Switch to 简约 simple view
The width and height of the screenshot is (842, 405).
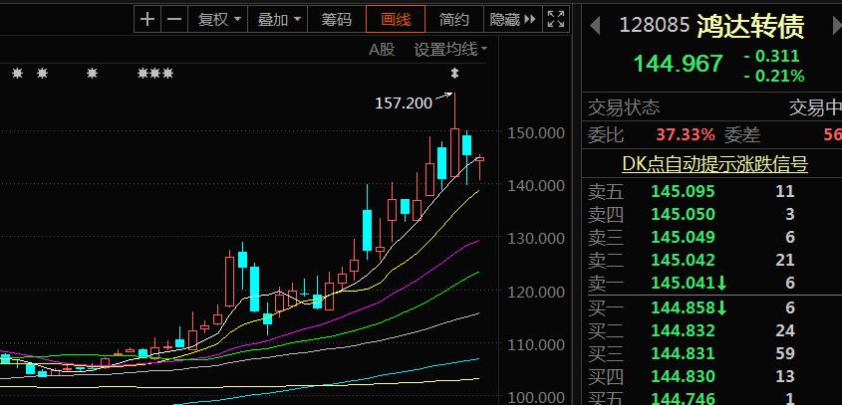click(454, 20)
